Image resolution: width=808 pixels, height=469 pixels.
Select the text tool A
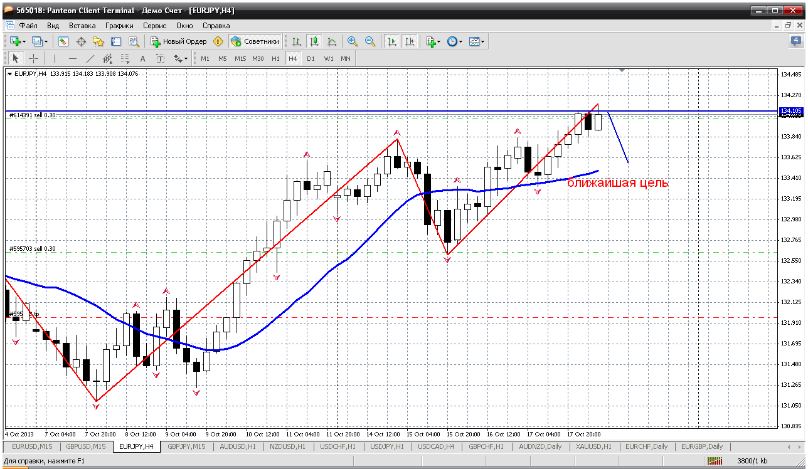tap(142, 58)
